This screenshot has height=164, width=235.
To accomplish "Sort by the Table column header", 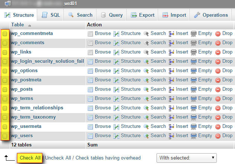I will (17, 25).
